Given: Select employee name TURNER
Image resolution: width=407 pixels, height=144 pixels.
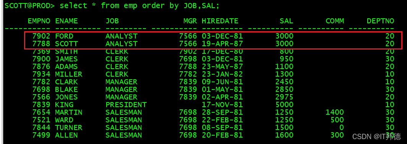Looking at the screenshot, I should 68,128.
